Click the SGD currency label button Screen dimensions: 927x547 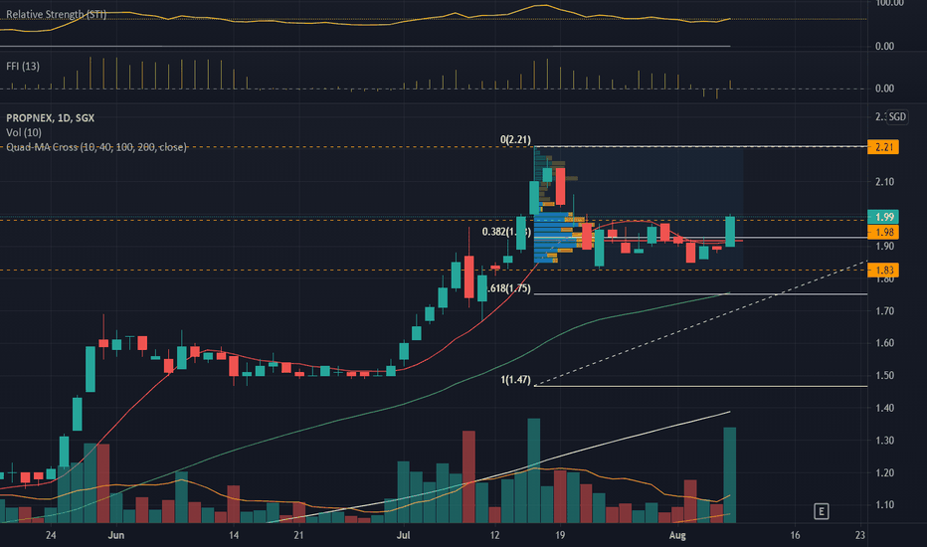(897, 117)
